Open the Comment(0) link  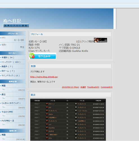pyautogui.click(x=107, y=87)
